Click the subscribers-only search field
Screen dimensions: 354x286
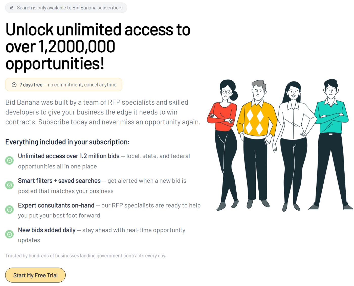(66, 8)
